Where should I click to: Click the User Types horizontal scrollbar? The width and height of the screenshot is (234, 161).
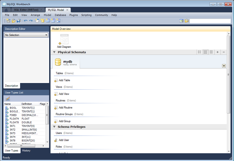(21, 146)
